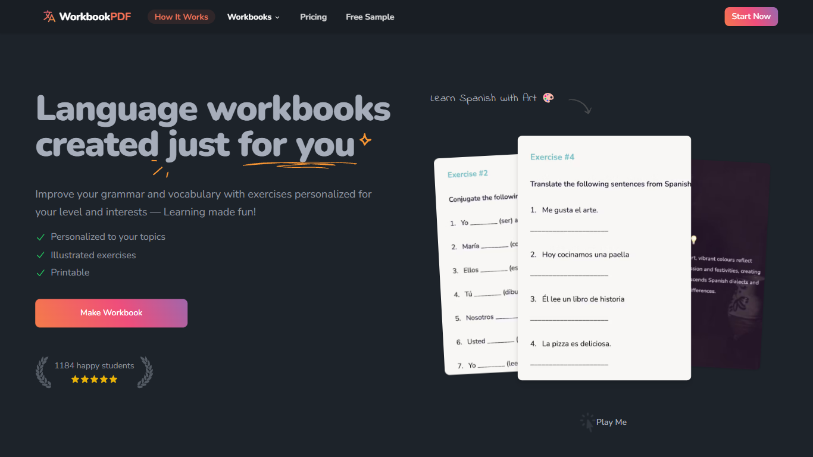The image size is (813, 457).
Task: Select Pricing in the navigation
Action: pyautogui.click(x=313, y=17)
